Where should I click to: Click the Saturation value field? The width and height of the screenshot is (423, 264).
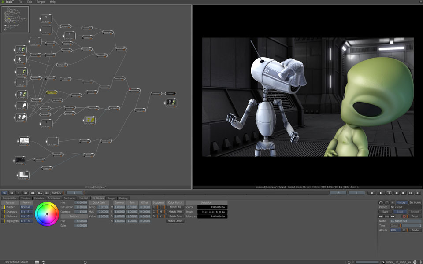pos(81,207)
